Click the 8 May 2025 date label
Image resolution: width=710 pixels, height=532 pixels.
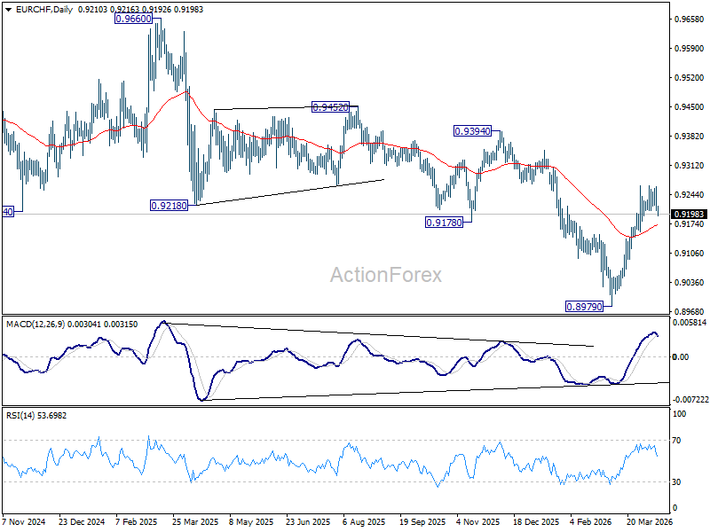pos(251,522)
